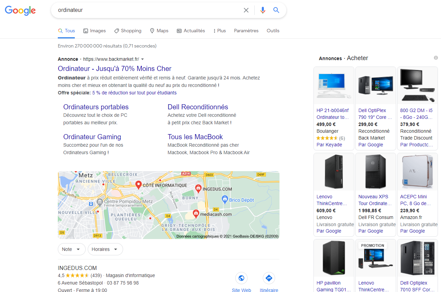
Task: Open Lenovo ThinkCentre tower product image
Action: [334, 172]
